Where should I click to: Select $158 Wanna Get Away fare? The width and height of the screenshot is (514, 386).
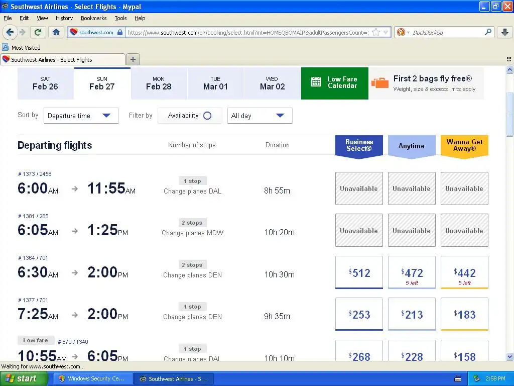464,350
